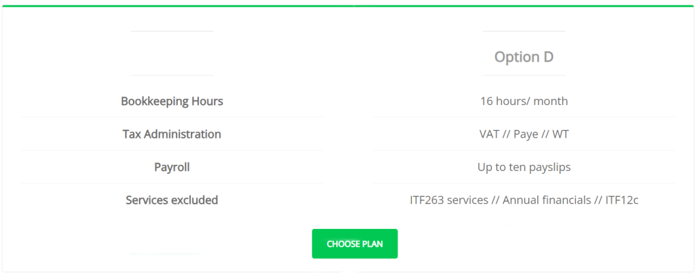The height and width of the screenshot is (276, 698).
Task: Click the 16 hours/ month value
Action: point(523,102)
